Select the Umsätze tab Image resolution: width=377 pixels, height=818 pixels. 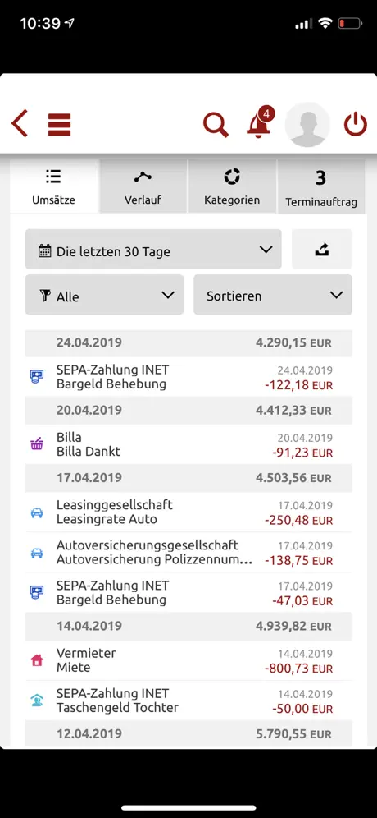point(53,186)
